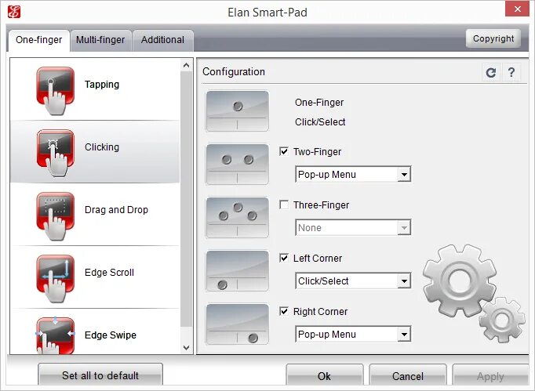
Task: Open the Three-Finger None dropdown
Action: 353,227
